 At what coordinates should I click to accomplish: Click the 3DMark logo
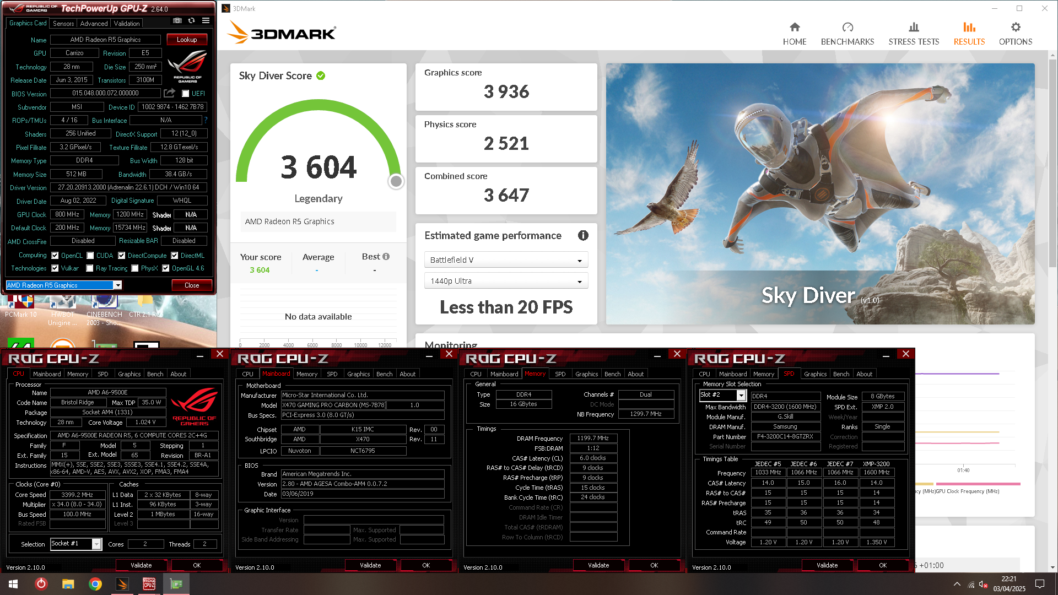[281, 33]
